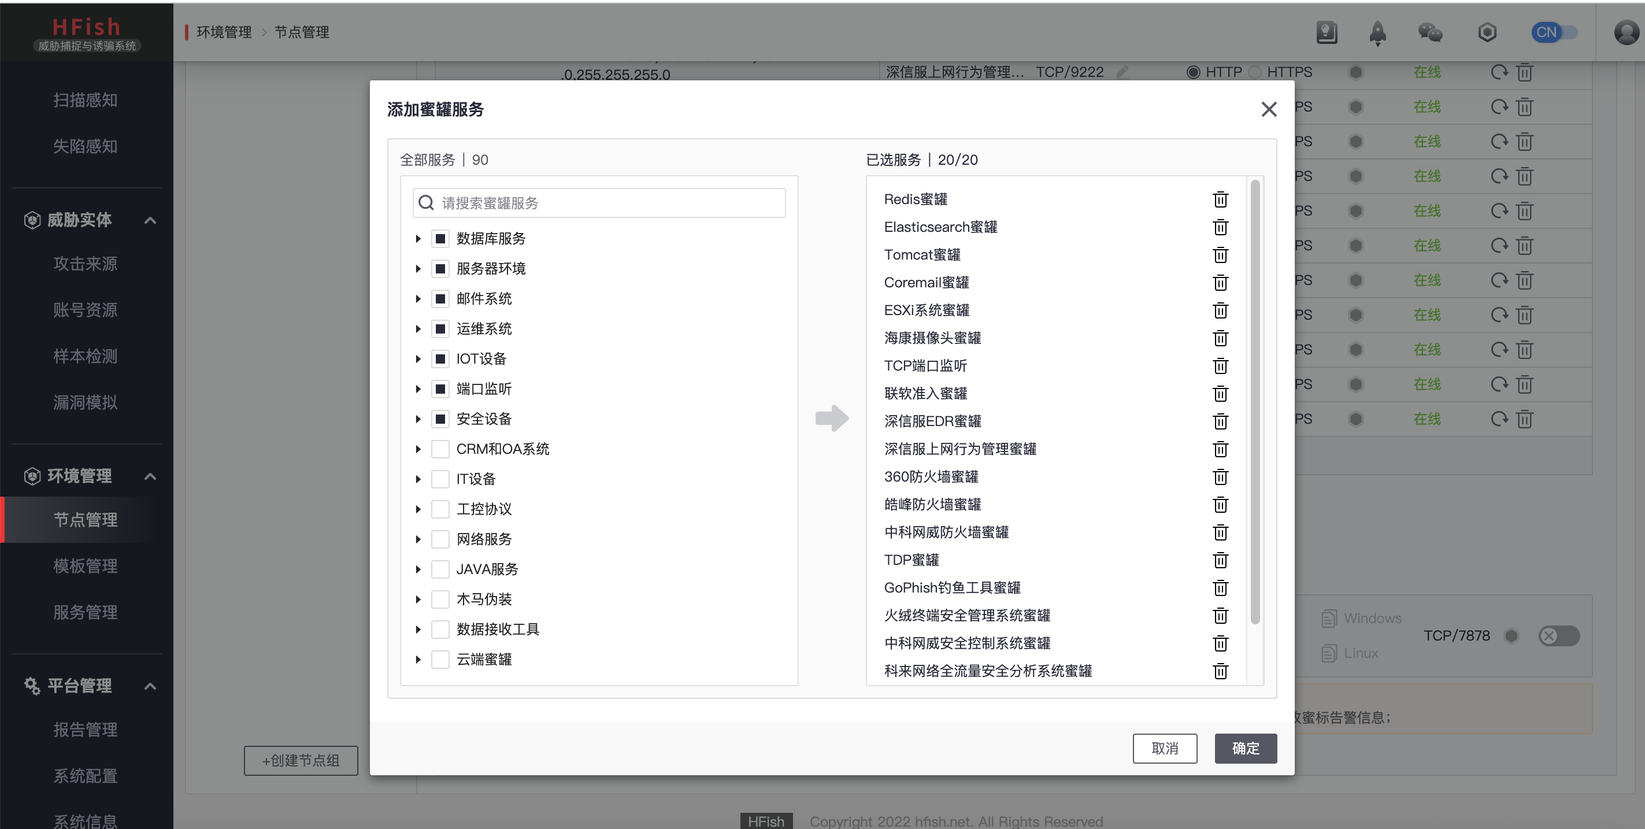Open the help documentation icon in top bar
Viewport: 1645px width, 829px height.
pyautogui.click(x=1327, y=32)
